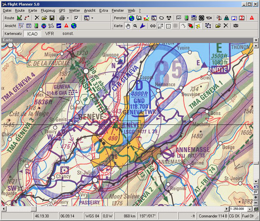Click the WGS 84 status bar field
260x221 pixels.
(x=92, y=216)
